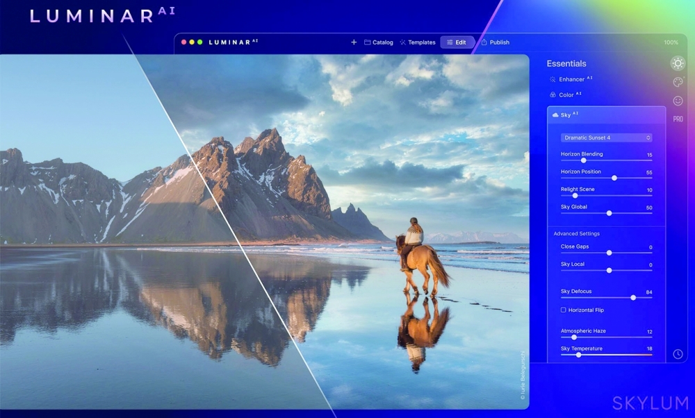
Task: Select the Essentials sun icon
Action: point(678,63)
